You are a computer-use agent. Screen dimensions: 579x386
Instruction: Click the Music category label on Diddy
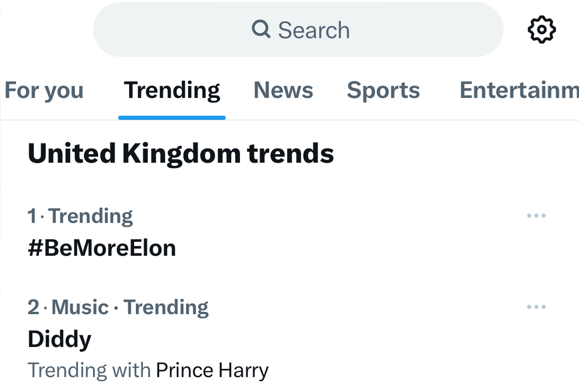point(80,307)
